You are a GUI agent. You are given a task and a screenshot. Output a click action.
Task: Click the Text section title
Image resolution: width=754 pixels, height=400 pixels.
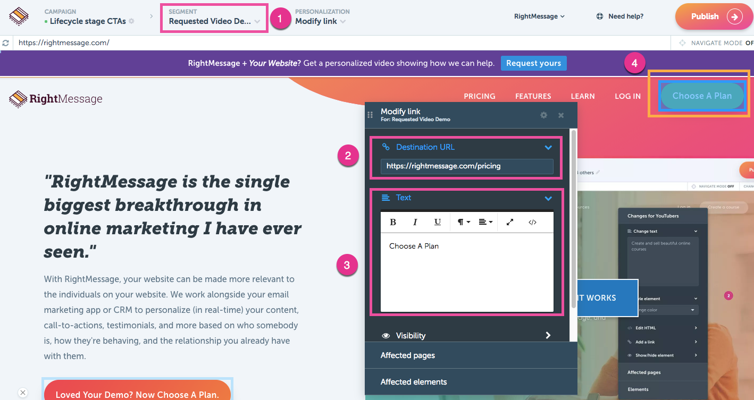click(x=404, y=198)
